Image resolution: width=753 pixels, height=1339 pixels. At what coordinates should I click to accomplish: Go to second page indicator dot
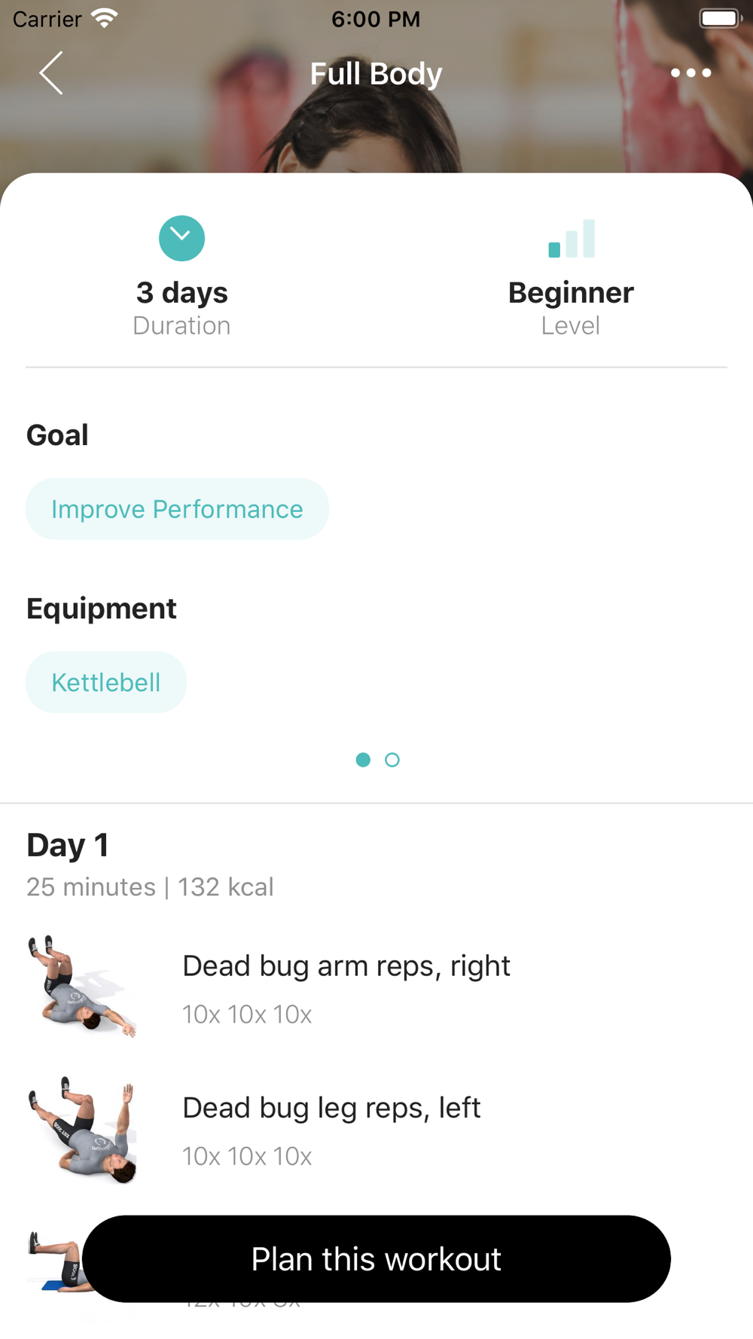point(392,760)
